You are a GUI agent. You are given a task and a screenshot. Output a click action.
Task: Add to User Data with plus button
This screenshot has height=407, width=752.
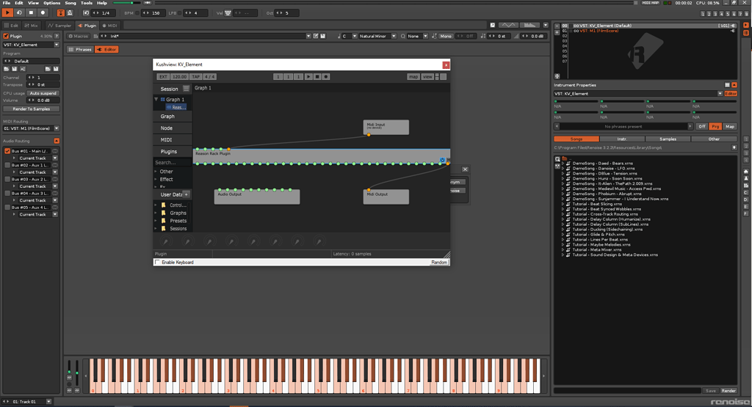[x=186, y=194]
